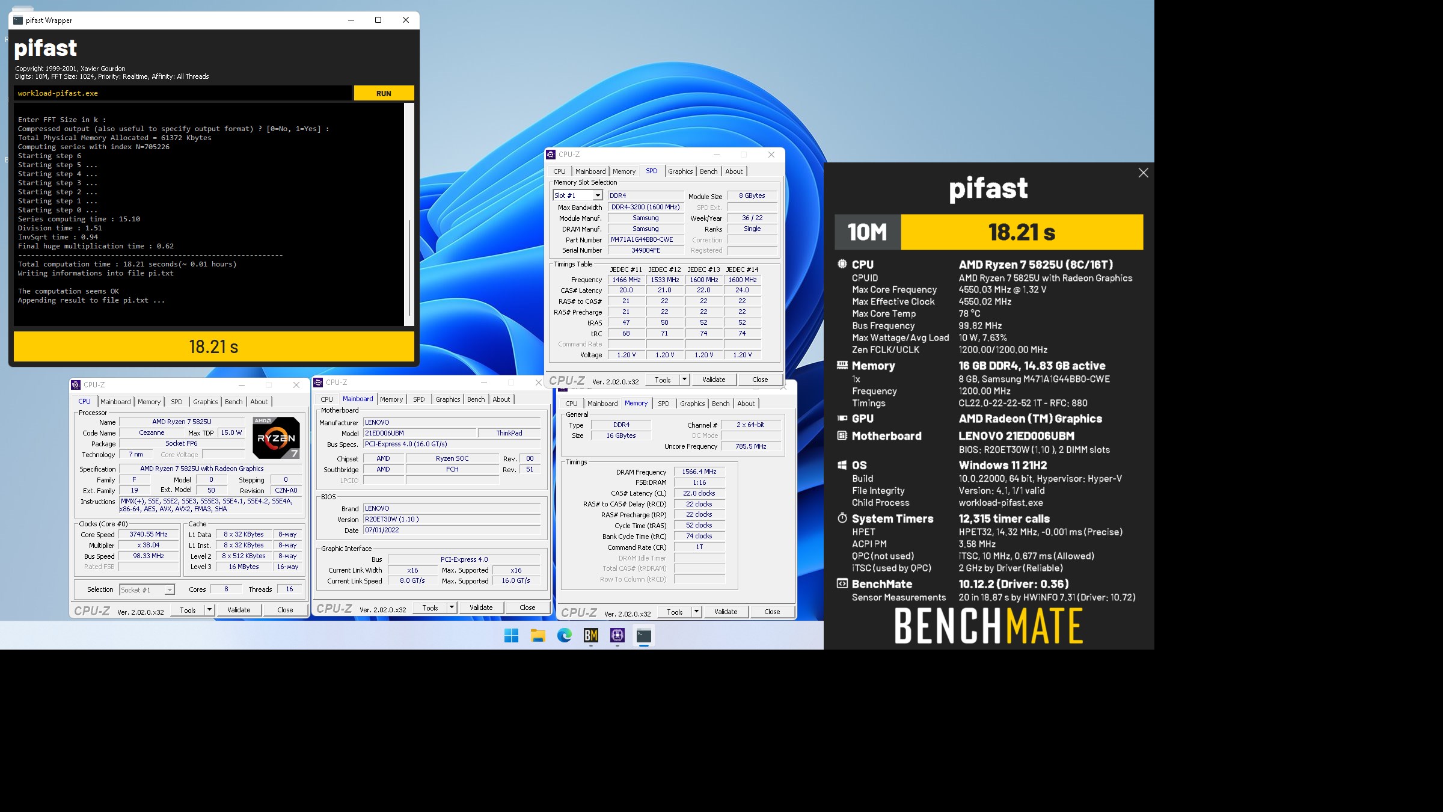1443x812 pixels.
Task: Click Memory module icon in BenchMate panel
Action: point(842,365)
